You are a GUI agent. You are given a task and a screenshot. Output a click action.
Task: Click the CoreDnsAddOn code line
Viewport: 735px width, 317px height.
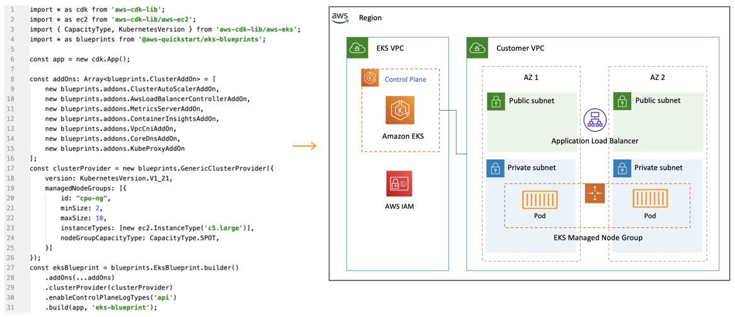113,138
